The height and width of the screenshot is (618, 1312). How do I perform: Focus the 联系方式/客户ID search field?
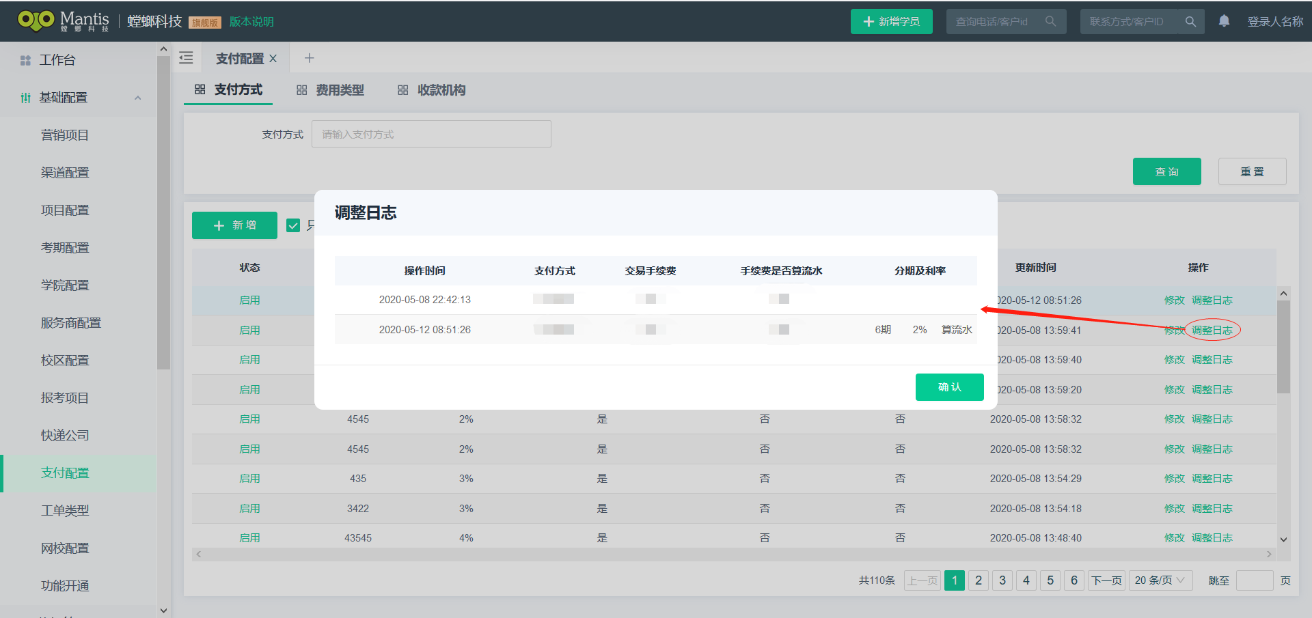click(x=1142, y=21)
